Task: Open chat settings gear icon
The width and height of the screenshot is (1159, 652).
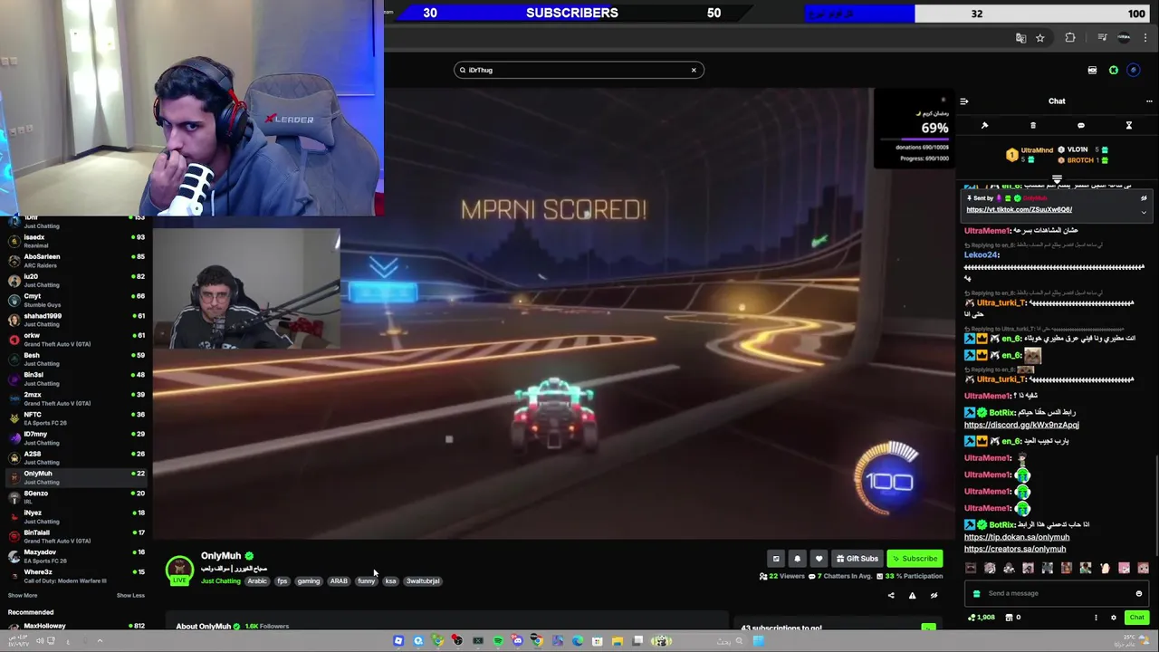Action: (x=1114, y=618)
